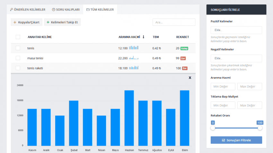Open the ÖNERİLEN KELİMELER tab
The image size is (273, 153).
[28, 10]
